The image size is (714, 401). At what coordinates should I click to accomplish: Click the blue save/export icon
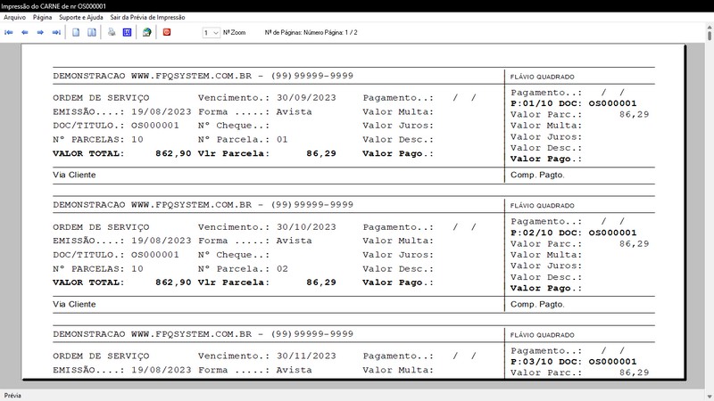pos(127,32)
